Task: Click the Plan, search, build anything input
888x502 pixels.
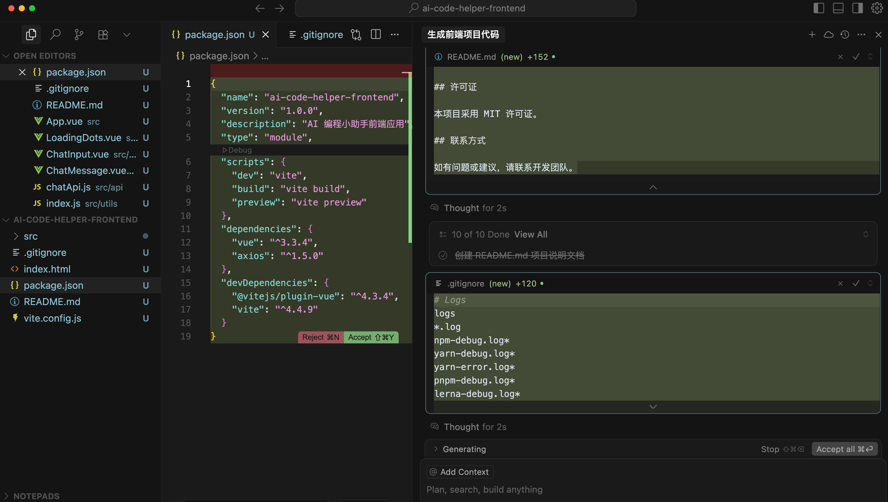Action: 484,489
